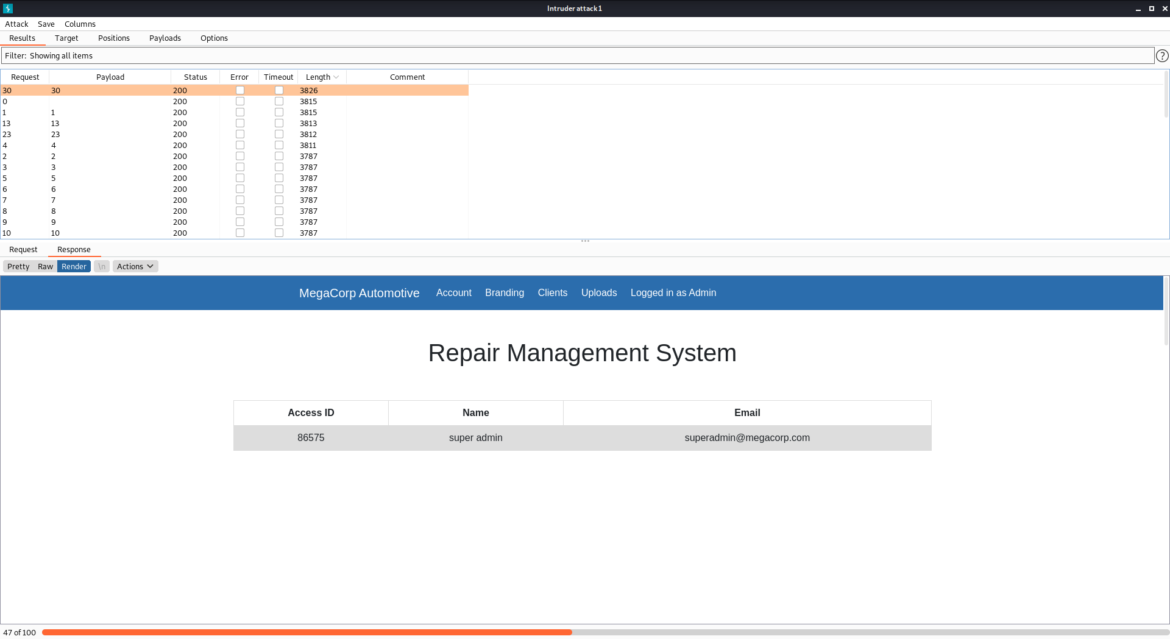Click the Length column sort arrow

point(336,77)
